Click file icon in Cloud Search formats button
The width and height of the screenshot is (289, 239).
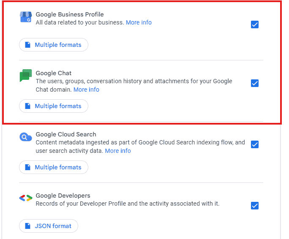[x=28, y=167]
